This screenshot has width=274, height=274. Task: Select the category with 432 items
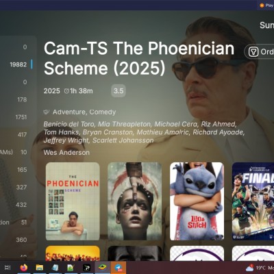[x=18, y=205]
